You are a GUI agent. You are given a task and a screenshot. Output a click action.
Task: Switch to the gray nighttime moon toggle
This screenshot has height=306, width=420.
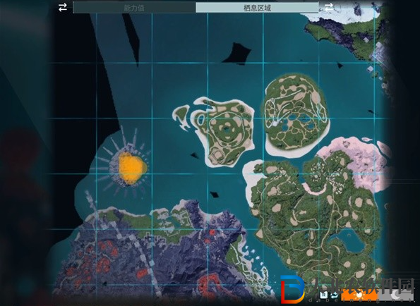point(396,295)
